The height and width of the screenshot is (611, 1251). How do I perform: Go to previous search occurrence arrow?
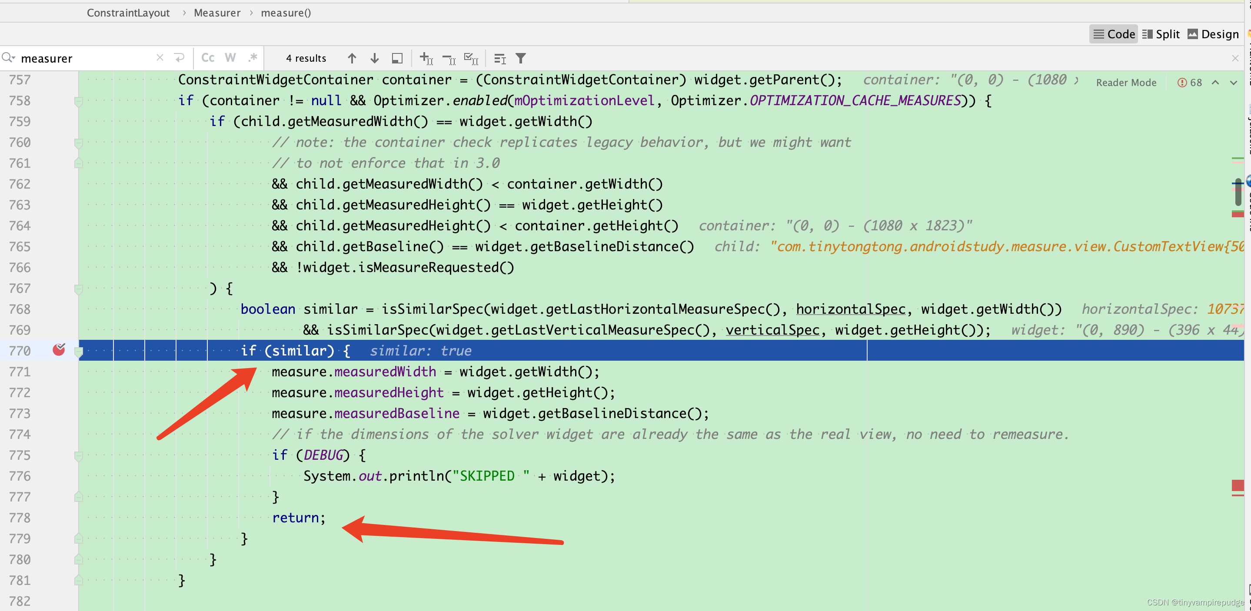(352, 58)
